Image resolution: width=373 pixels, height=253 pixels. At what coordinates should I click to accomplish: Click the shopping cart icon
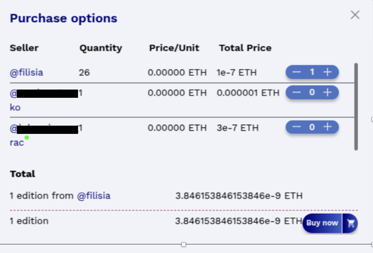[x=351, y=223]
